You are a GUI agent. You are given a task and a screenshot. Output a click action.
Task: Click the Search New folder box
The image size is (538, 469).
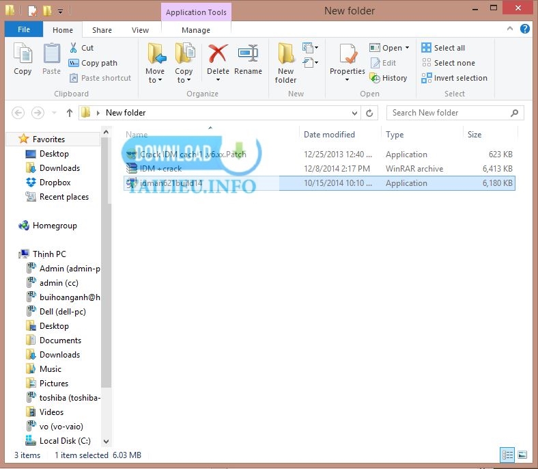pos(455,113)
